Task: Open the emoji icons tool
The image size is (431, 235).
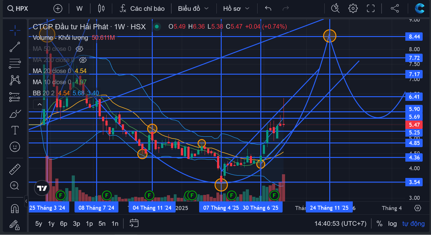Action: pyautogui.click(x=15, y=147)
